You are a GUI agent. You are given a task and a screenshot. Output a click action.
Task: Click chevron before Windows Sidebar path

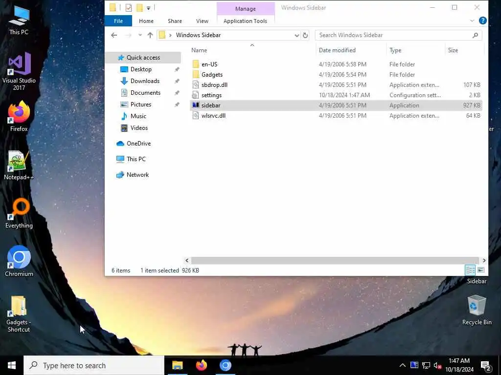(170, 35)
